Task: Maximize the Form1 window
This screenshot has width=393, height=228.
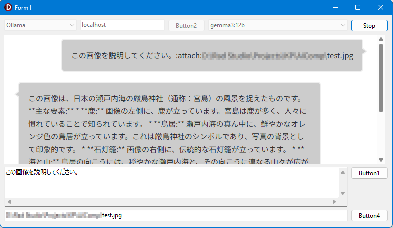Action: pyautogui.click(x=358, y=8)
